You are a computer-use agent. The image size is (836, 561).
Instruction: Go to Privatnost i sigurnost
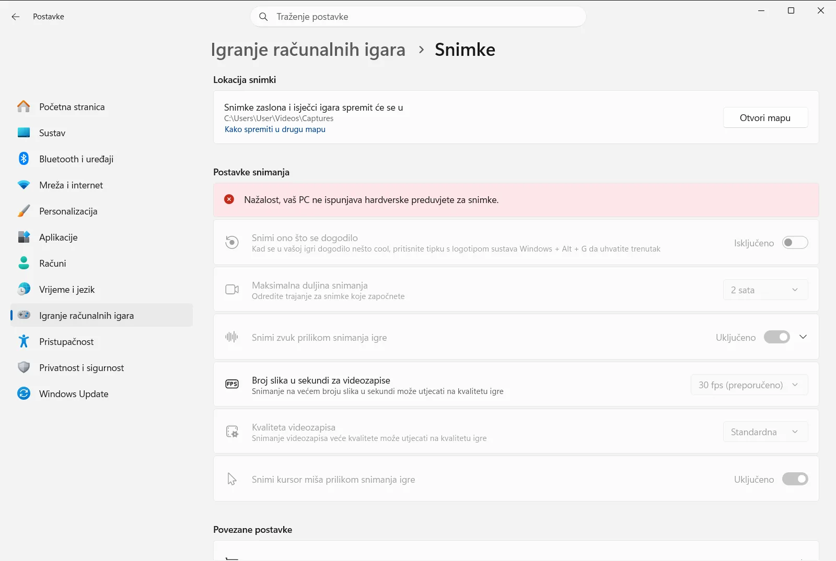[x=102, y=367]
